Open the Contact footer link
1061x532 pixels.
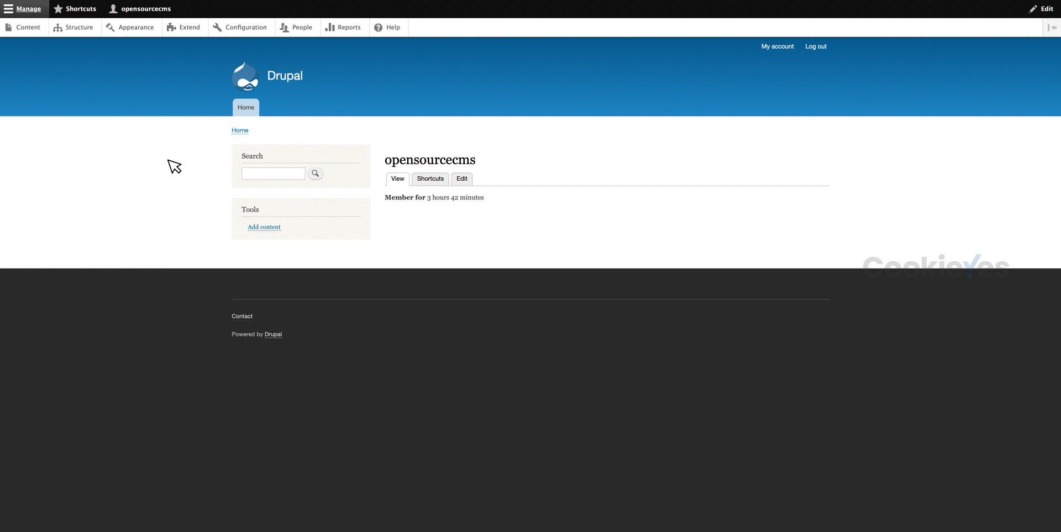click(x=242, y=316)
